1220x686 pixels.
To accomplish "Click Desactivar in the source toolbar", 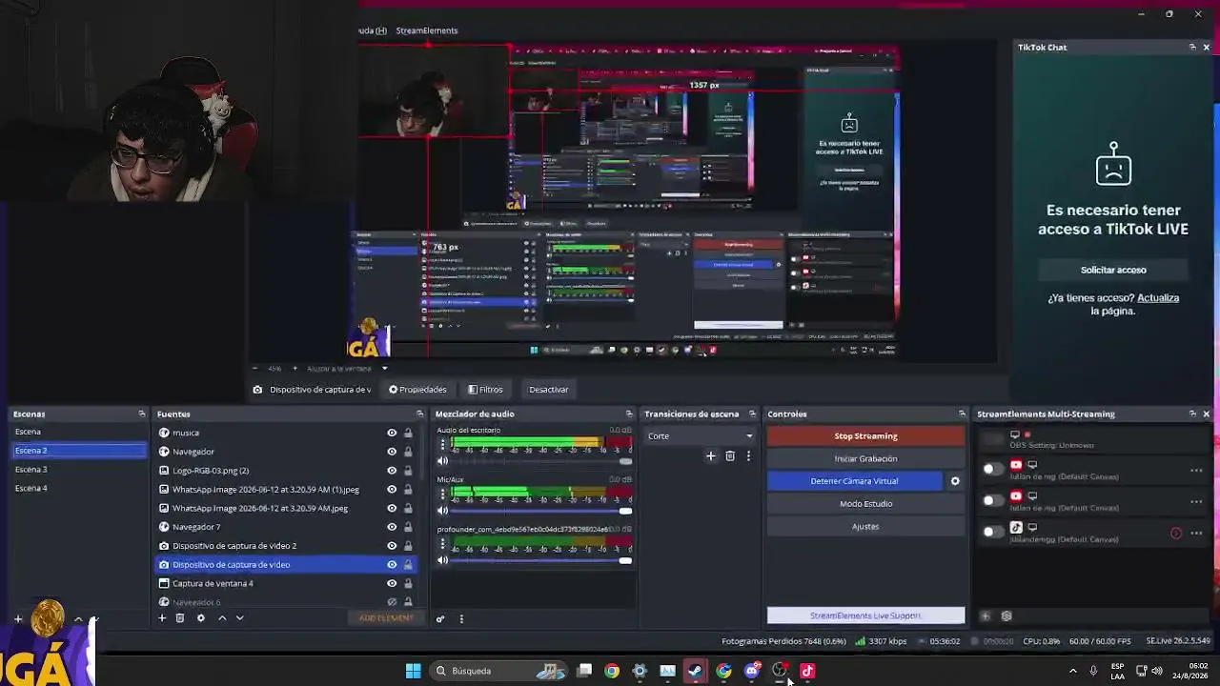I will [548, 390].
